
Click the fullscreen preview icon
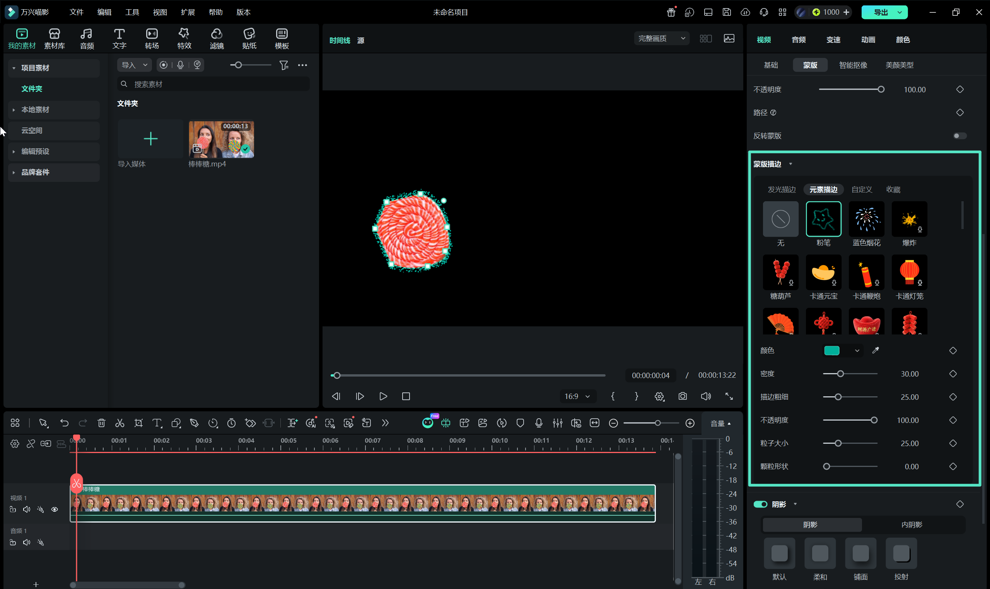729,397
